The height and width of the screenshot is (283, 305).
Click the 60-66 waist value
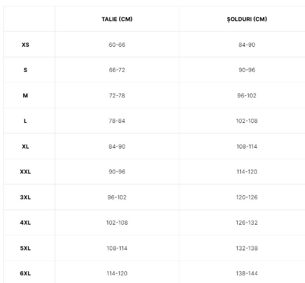click(117, 45)
